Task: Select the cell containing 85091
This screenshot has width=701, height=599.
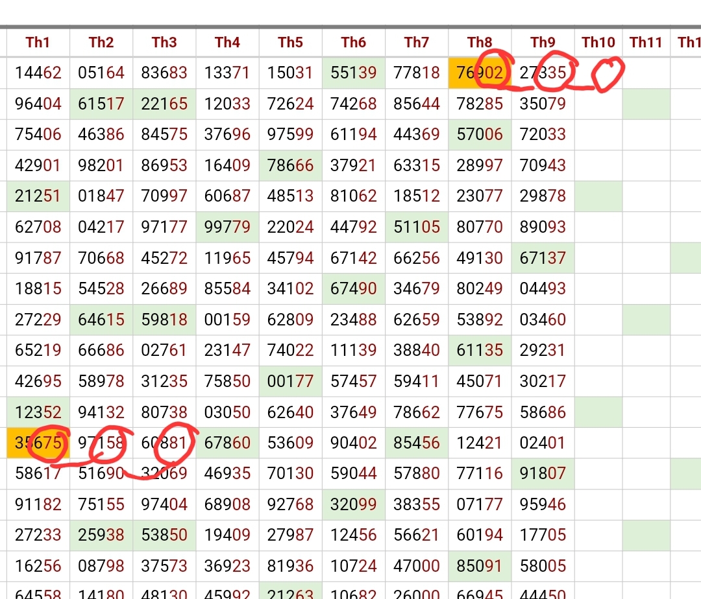Action: click(x=480, y=567)
